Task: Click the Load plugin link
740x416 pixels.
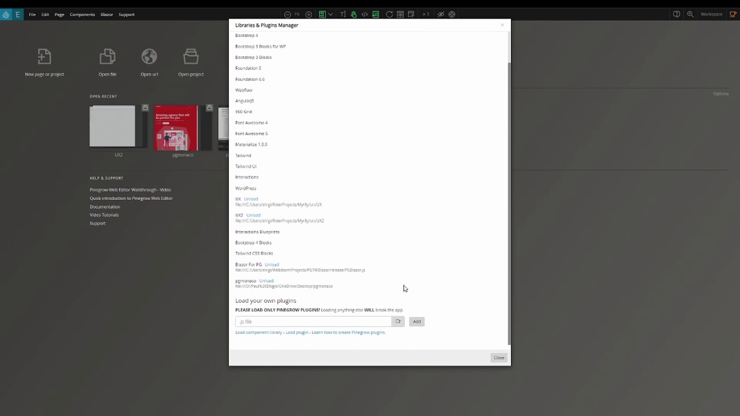Action: point(297,332)
